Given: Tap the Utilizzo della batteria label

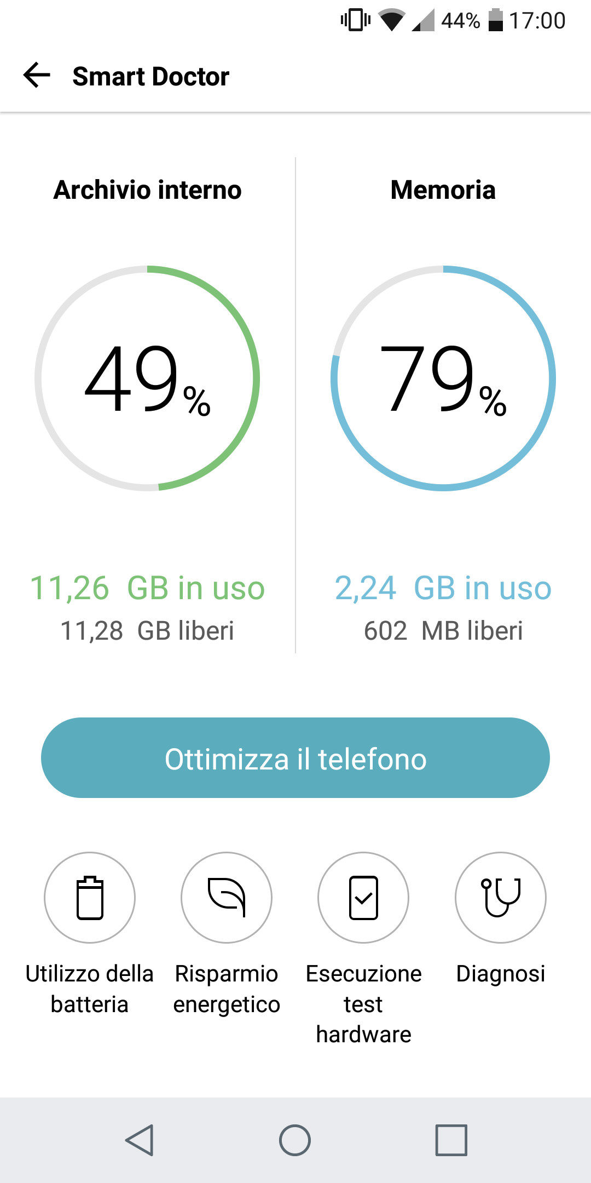Looking at the screenshot, I should point(90,989).
